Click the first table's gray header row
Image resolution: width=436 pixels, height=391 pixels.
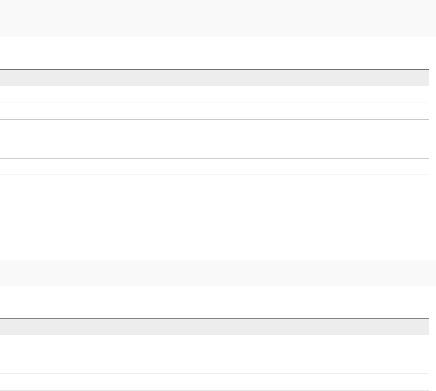coord(214,78)
